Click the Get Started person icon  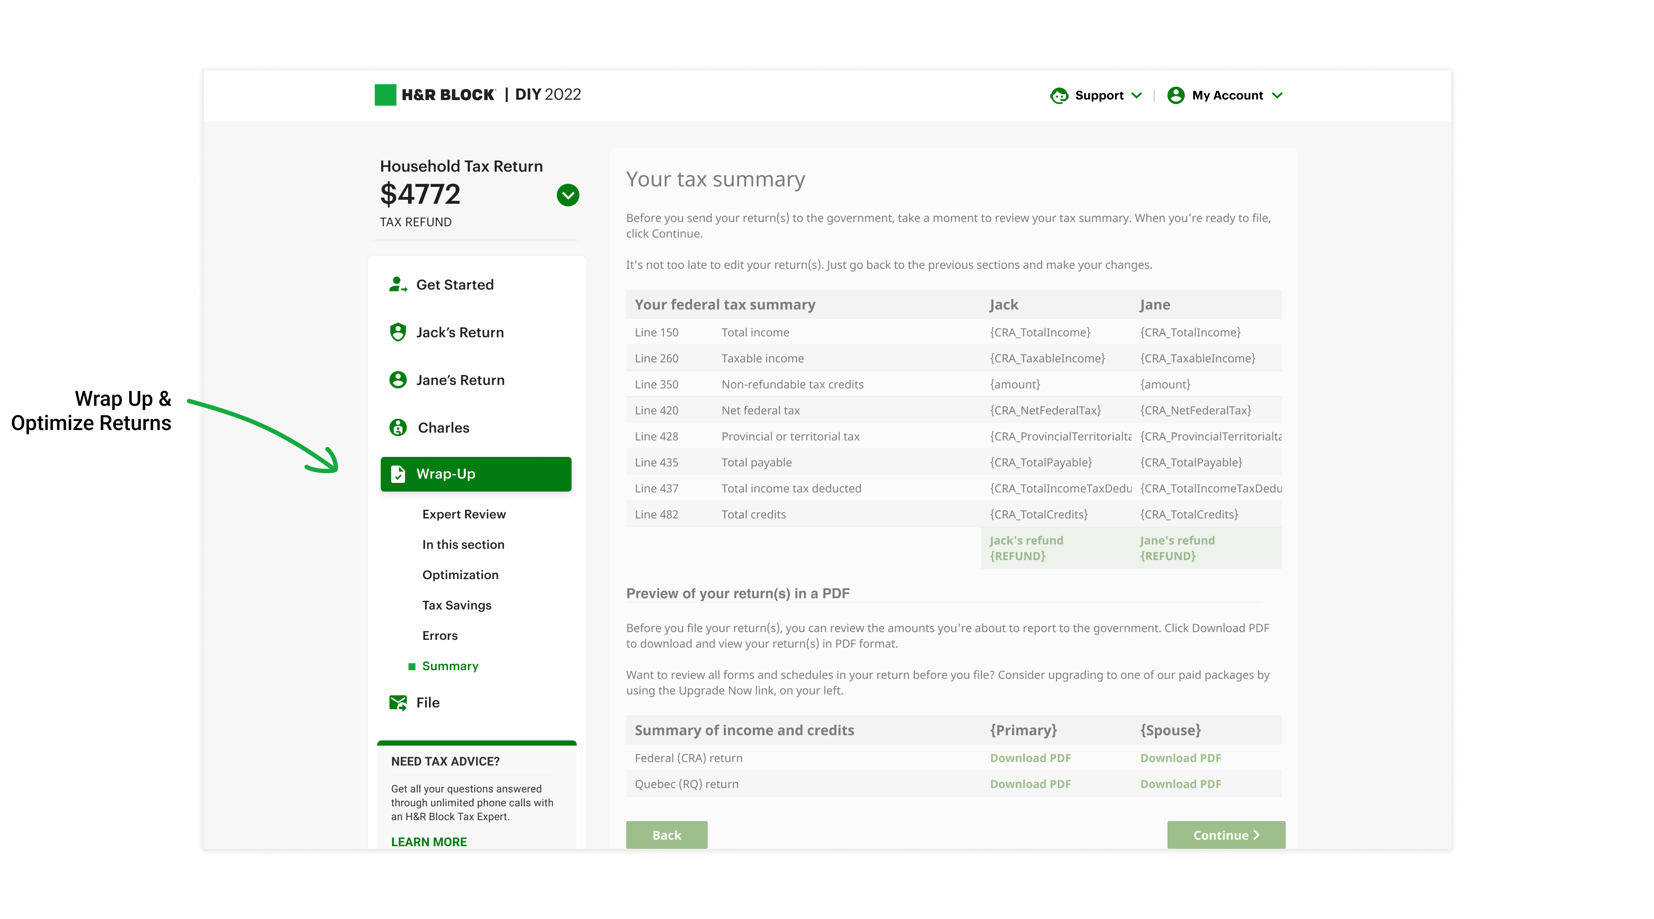[x=397, y=284]
